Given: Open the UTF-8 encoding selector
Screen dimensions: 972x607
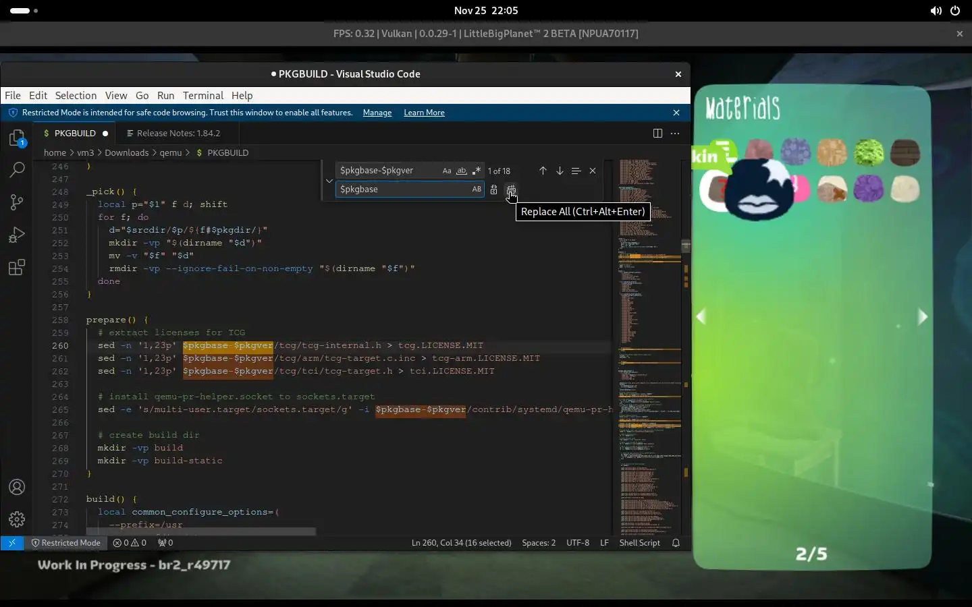Looking at the screenshot, I should [578, 543].
